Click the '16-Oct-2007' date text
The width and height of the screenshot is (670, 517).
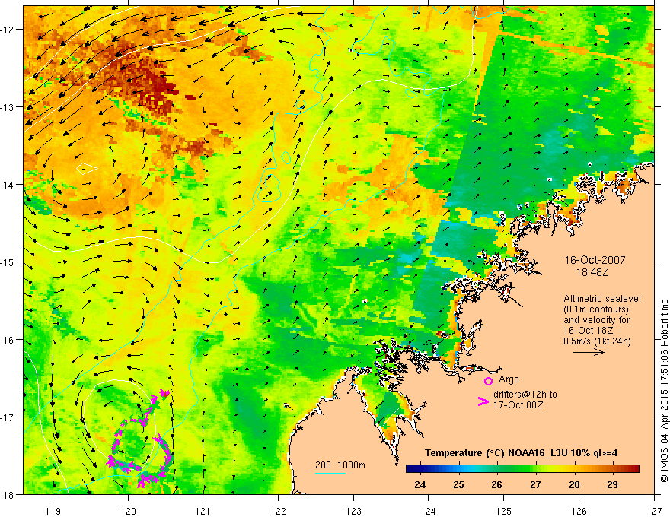pyautogui.click(x=595, y=260)
